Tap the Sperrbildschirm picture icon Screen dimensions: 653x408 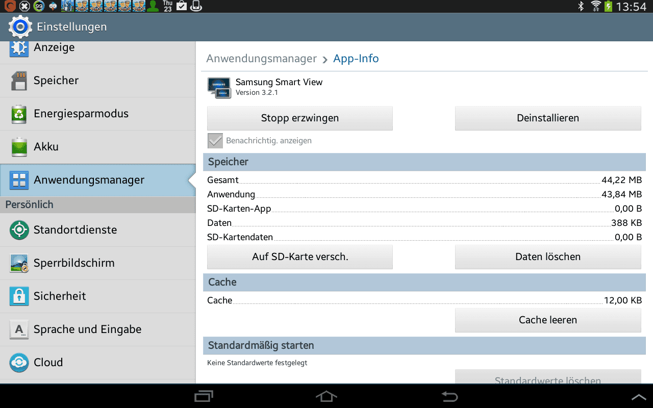pyautogui.click(x=19, y=263)
